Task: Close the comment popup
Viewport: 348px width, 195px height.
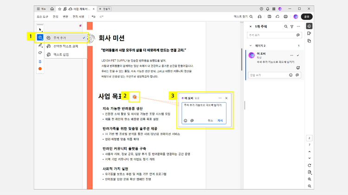Action: coord(226,98)
